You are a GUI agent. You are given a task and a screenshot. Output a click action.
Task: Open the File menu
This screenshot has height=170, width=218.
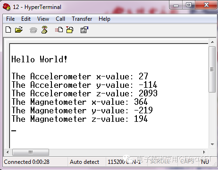click(10, 19)
